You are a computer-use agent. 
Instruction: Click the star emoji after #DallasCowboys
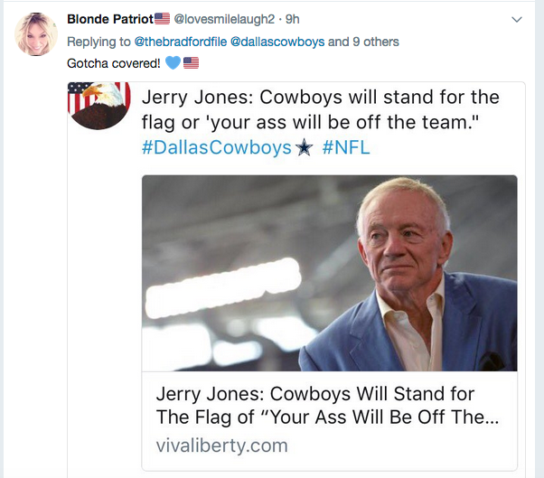click(305, 148)
